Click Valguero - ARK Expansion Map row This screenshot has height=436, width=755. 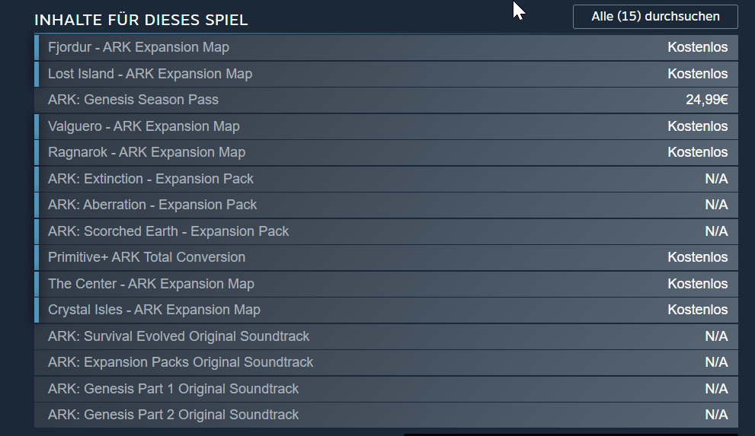pyautogui.click(x=386, y=126)
